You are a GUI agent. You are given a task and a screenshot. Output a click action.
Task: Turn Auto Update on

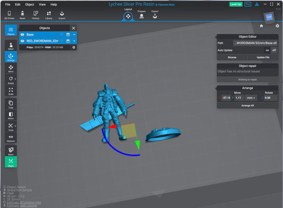point(267,50)
